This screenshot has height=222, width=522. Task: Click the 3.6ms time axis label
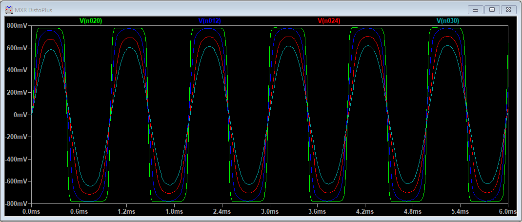317,211
